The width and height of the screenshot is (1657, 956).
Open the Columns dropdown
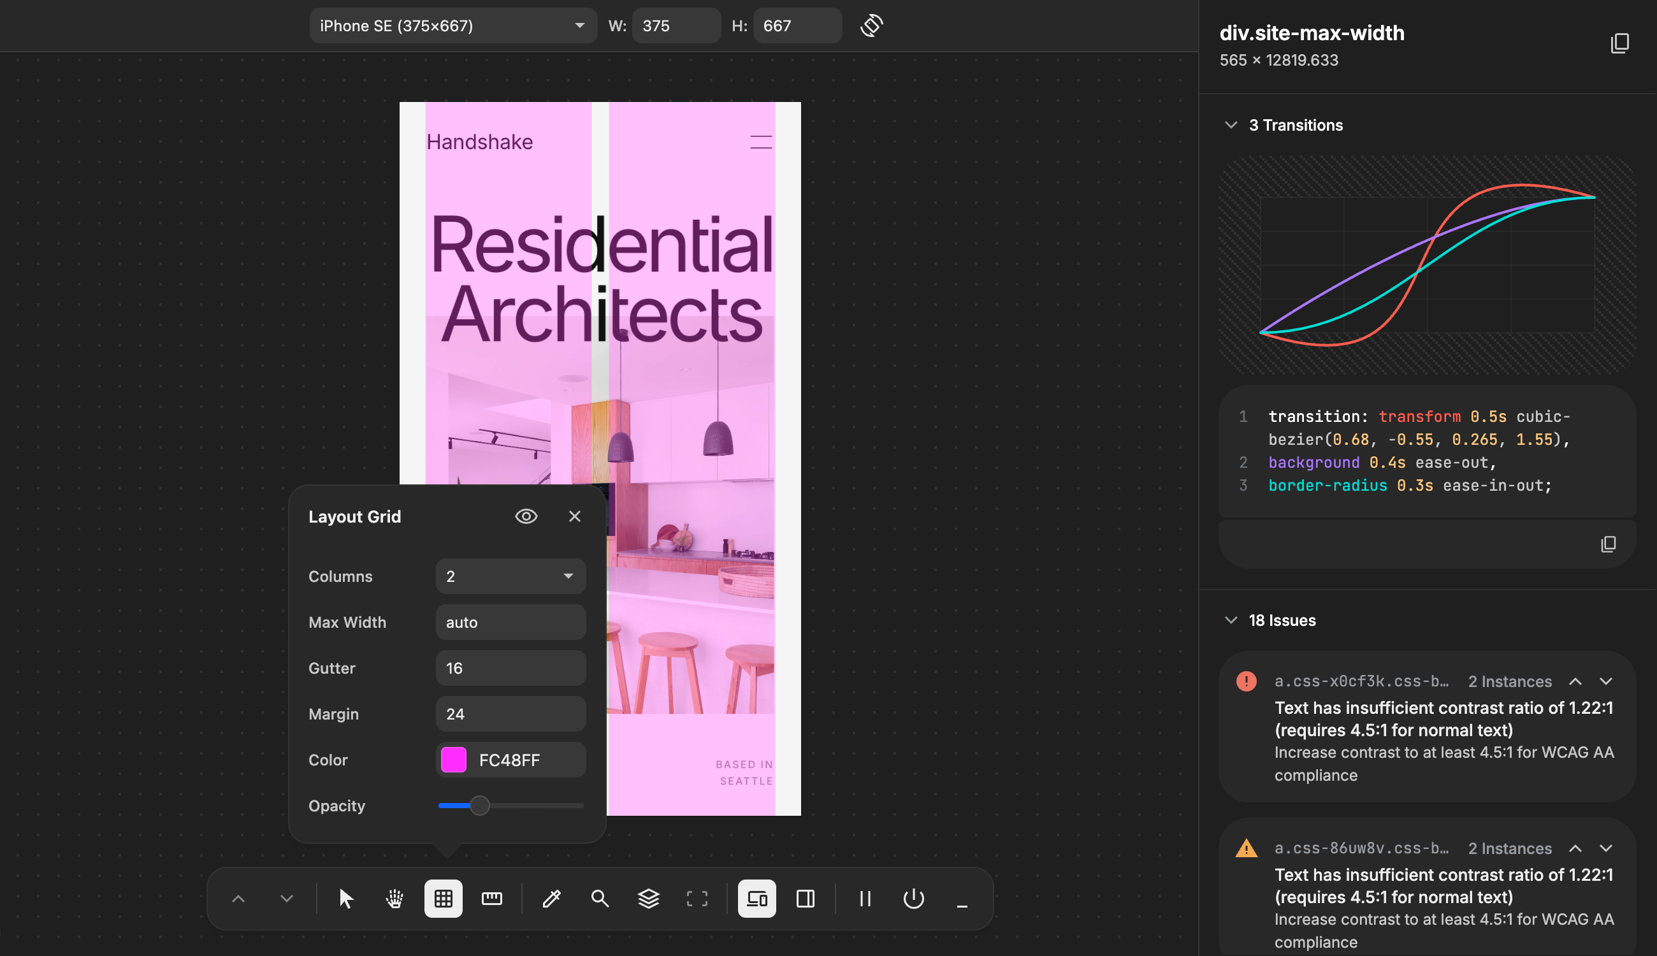point(510,576)
